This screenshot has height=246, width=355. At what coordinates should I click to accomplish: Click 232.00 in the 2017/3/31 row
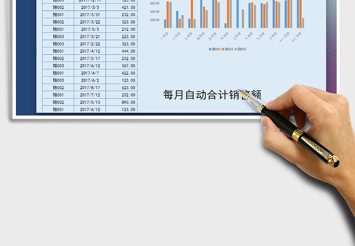pyautogui.click(x=122, y=15)
